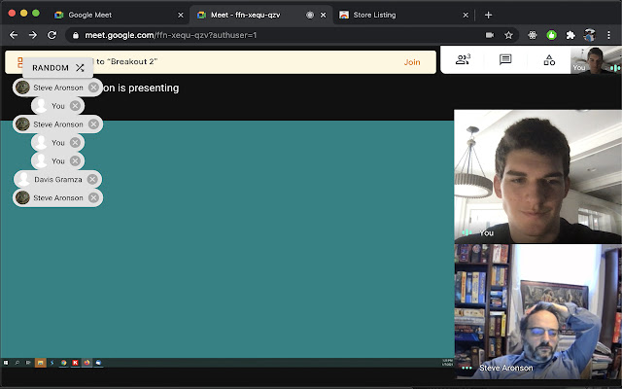Close the Store Listing tab
This screenshot has height=389, width=622.
click(x=466, y=16)
